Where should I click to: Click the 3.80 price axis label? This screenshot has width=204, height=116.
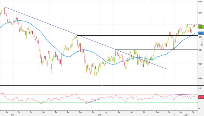(200, 50)
